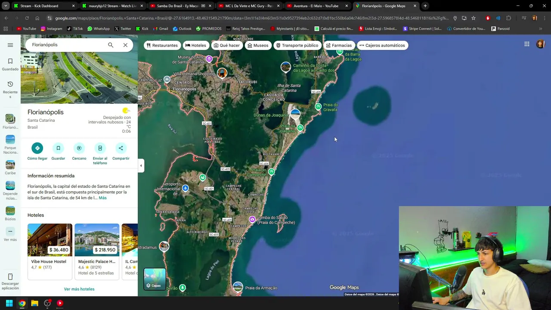The height and width of the screenshot is (310, 551).
Task: Click the Aeroporto Internacional map pin
Action: tap(185, 188)
